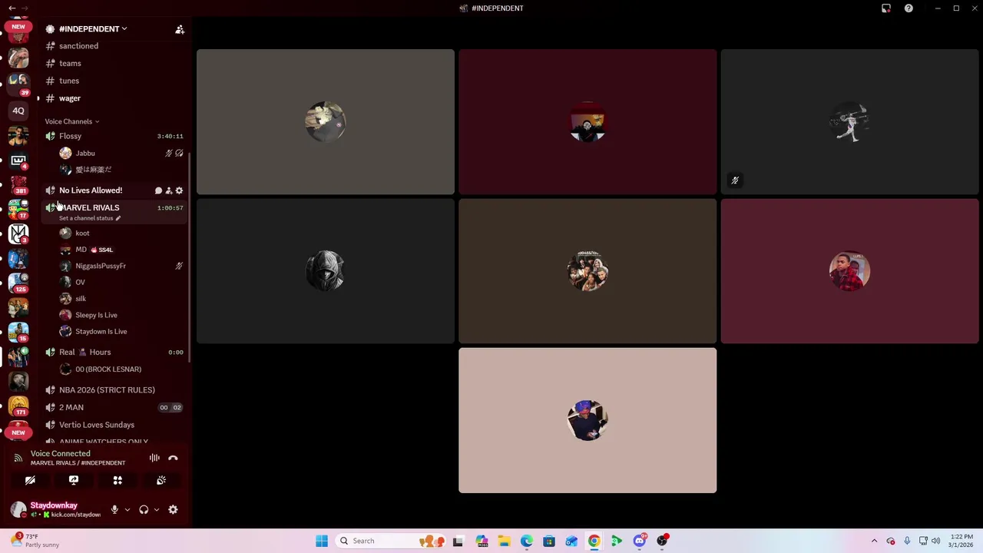This screenshot has width=983, height=553.
Task: Open user settings gear
Action: (x=173, y=509)
